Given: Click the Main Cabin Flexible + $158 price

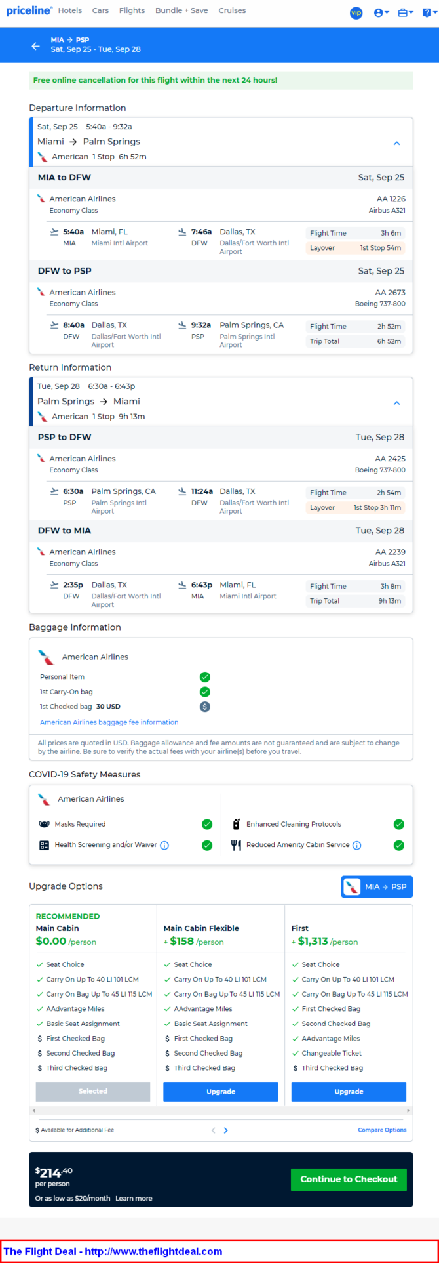Looking at the screenshot, I should tap(194, 941).
